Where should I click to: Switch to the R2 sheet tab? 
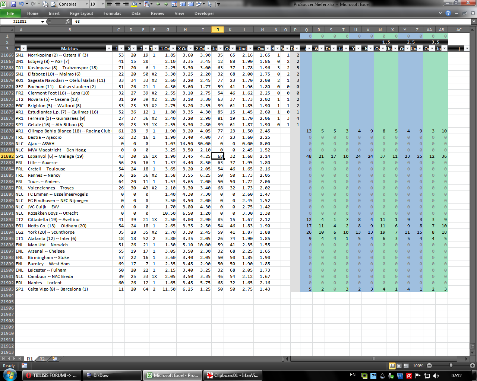pos(42,359)
